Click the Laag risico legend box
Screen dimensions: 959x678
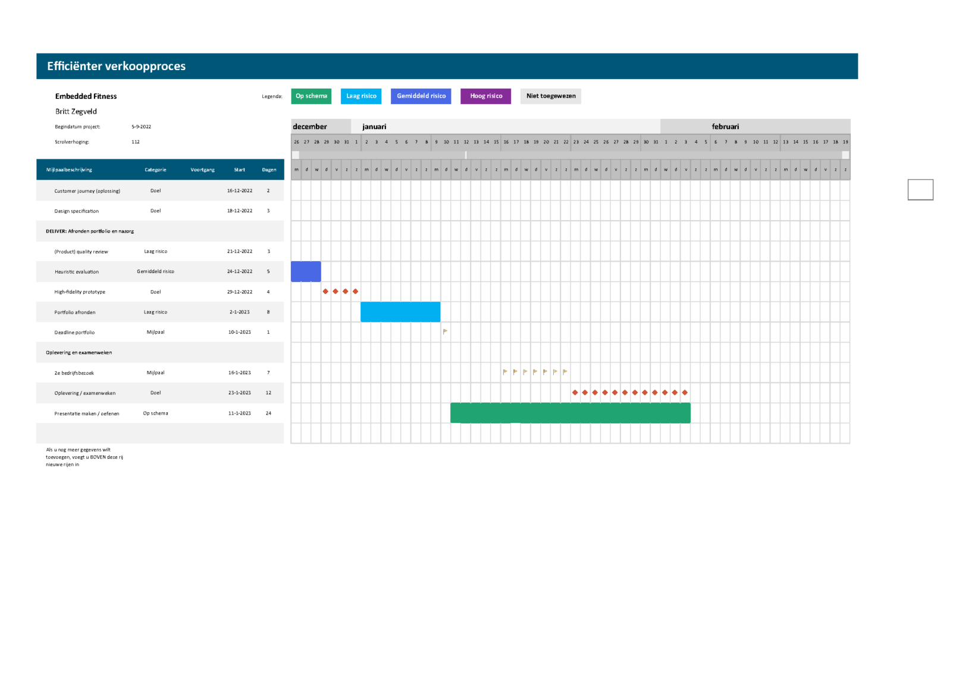(x=361, y=96)
